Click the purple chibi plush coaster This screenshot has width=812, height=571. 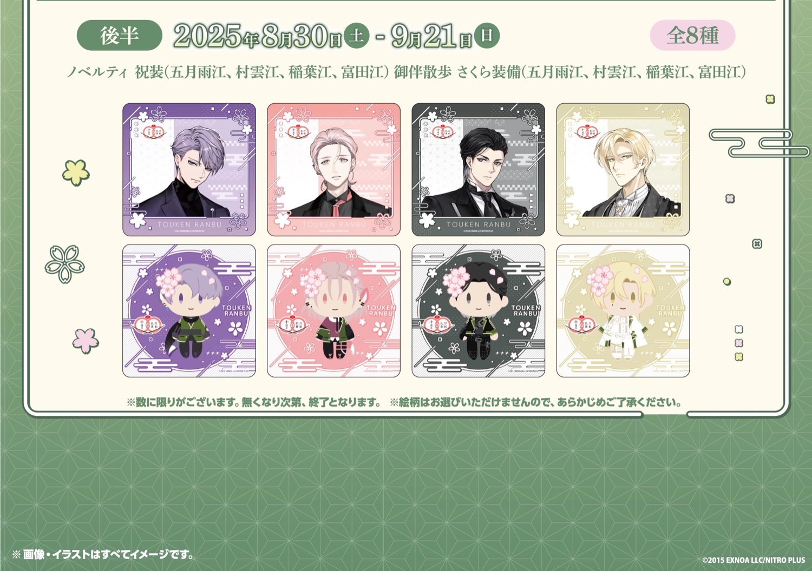pyautogui.click(x=189, y=311)
